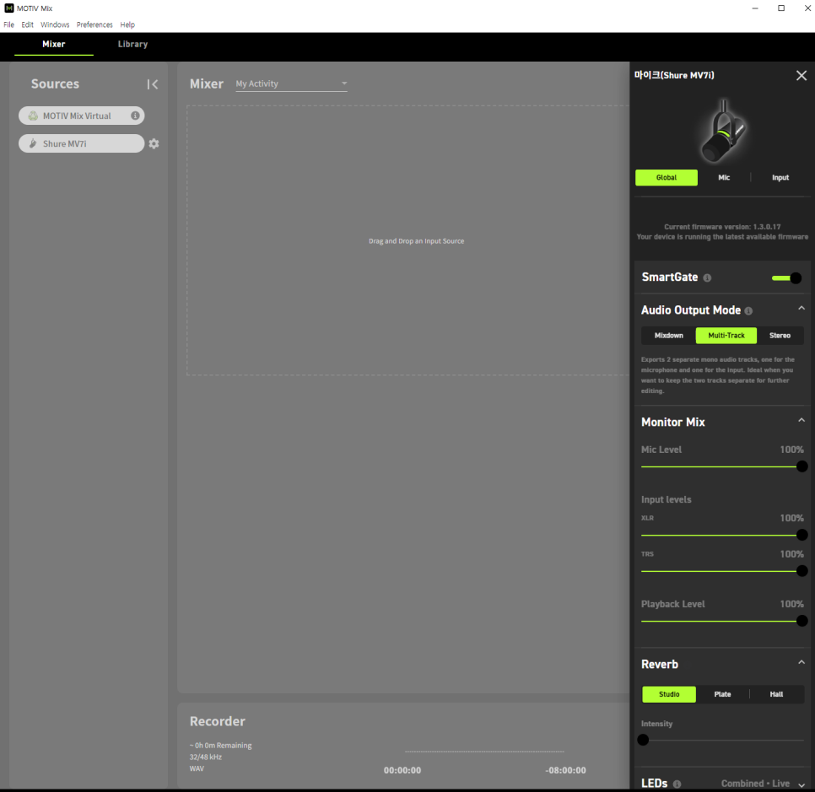
Task: Open the Preferences menu
Action: (x=94, y=24)
